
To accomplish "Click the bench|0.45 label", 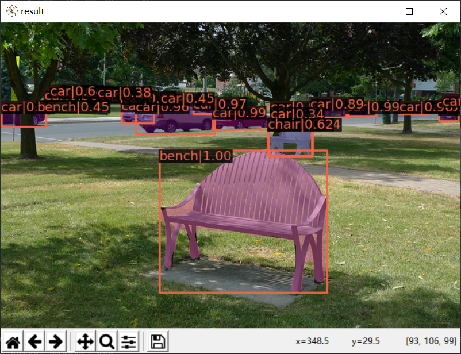I will tap(74, 107).
